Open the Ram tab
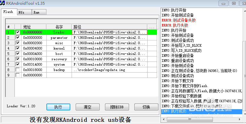 [x=39, y=12]
